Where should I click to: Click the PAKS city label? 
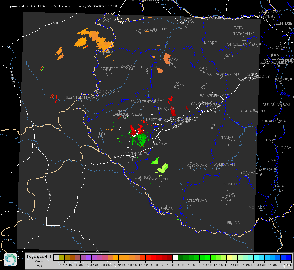tap(271, 140)
